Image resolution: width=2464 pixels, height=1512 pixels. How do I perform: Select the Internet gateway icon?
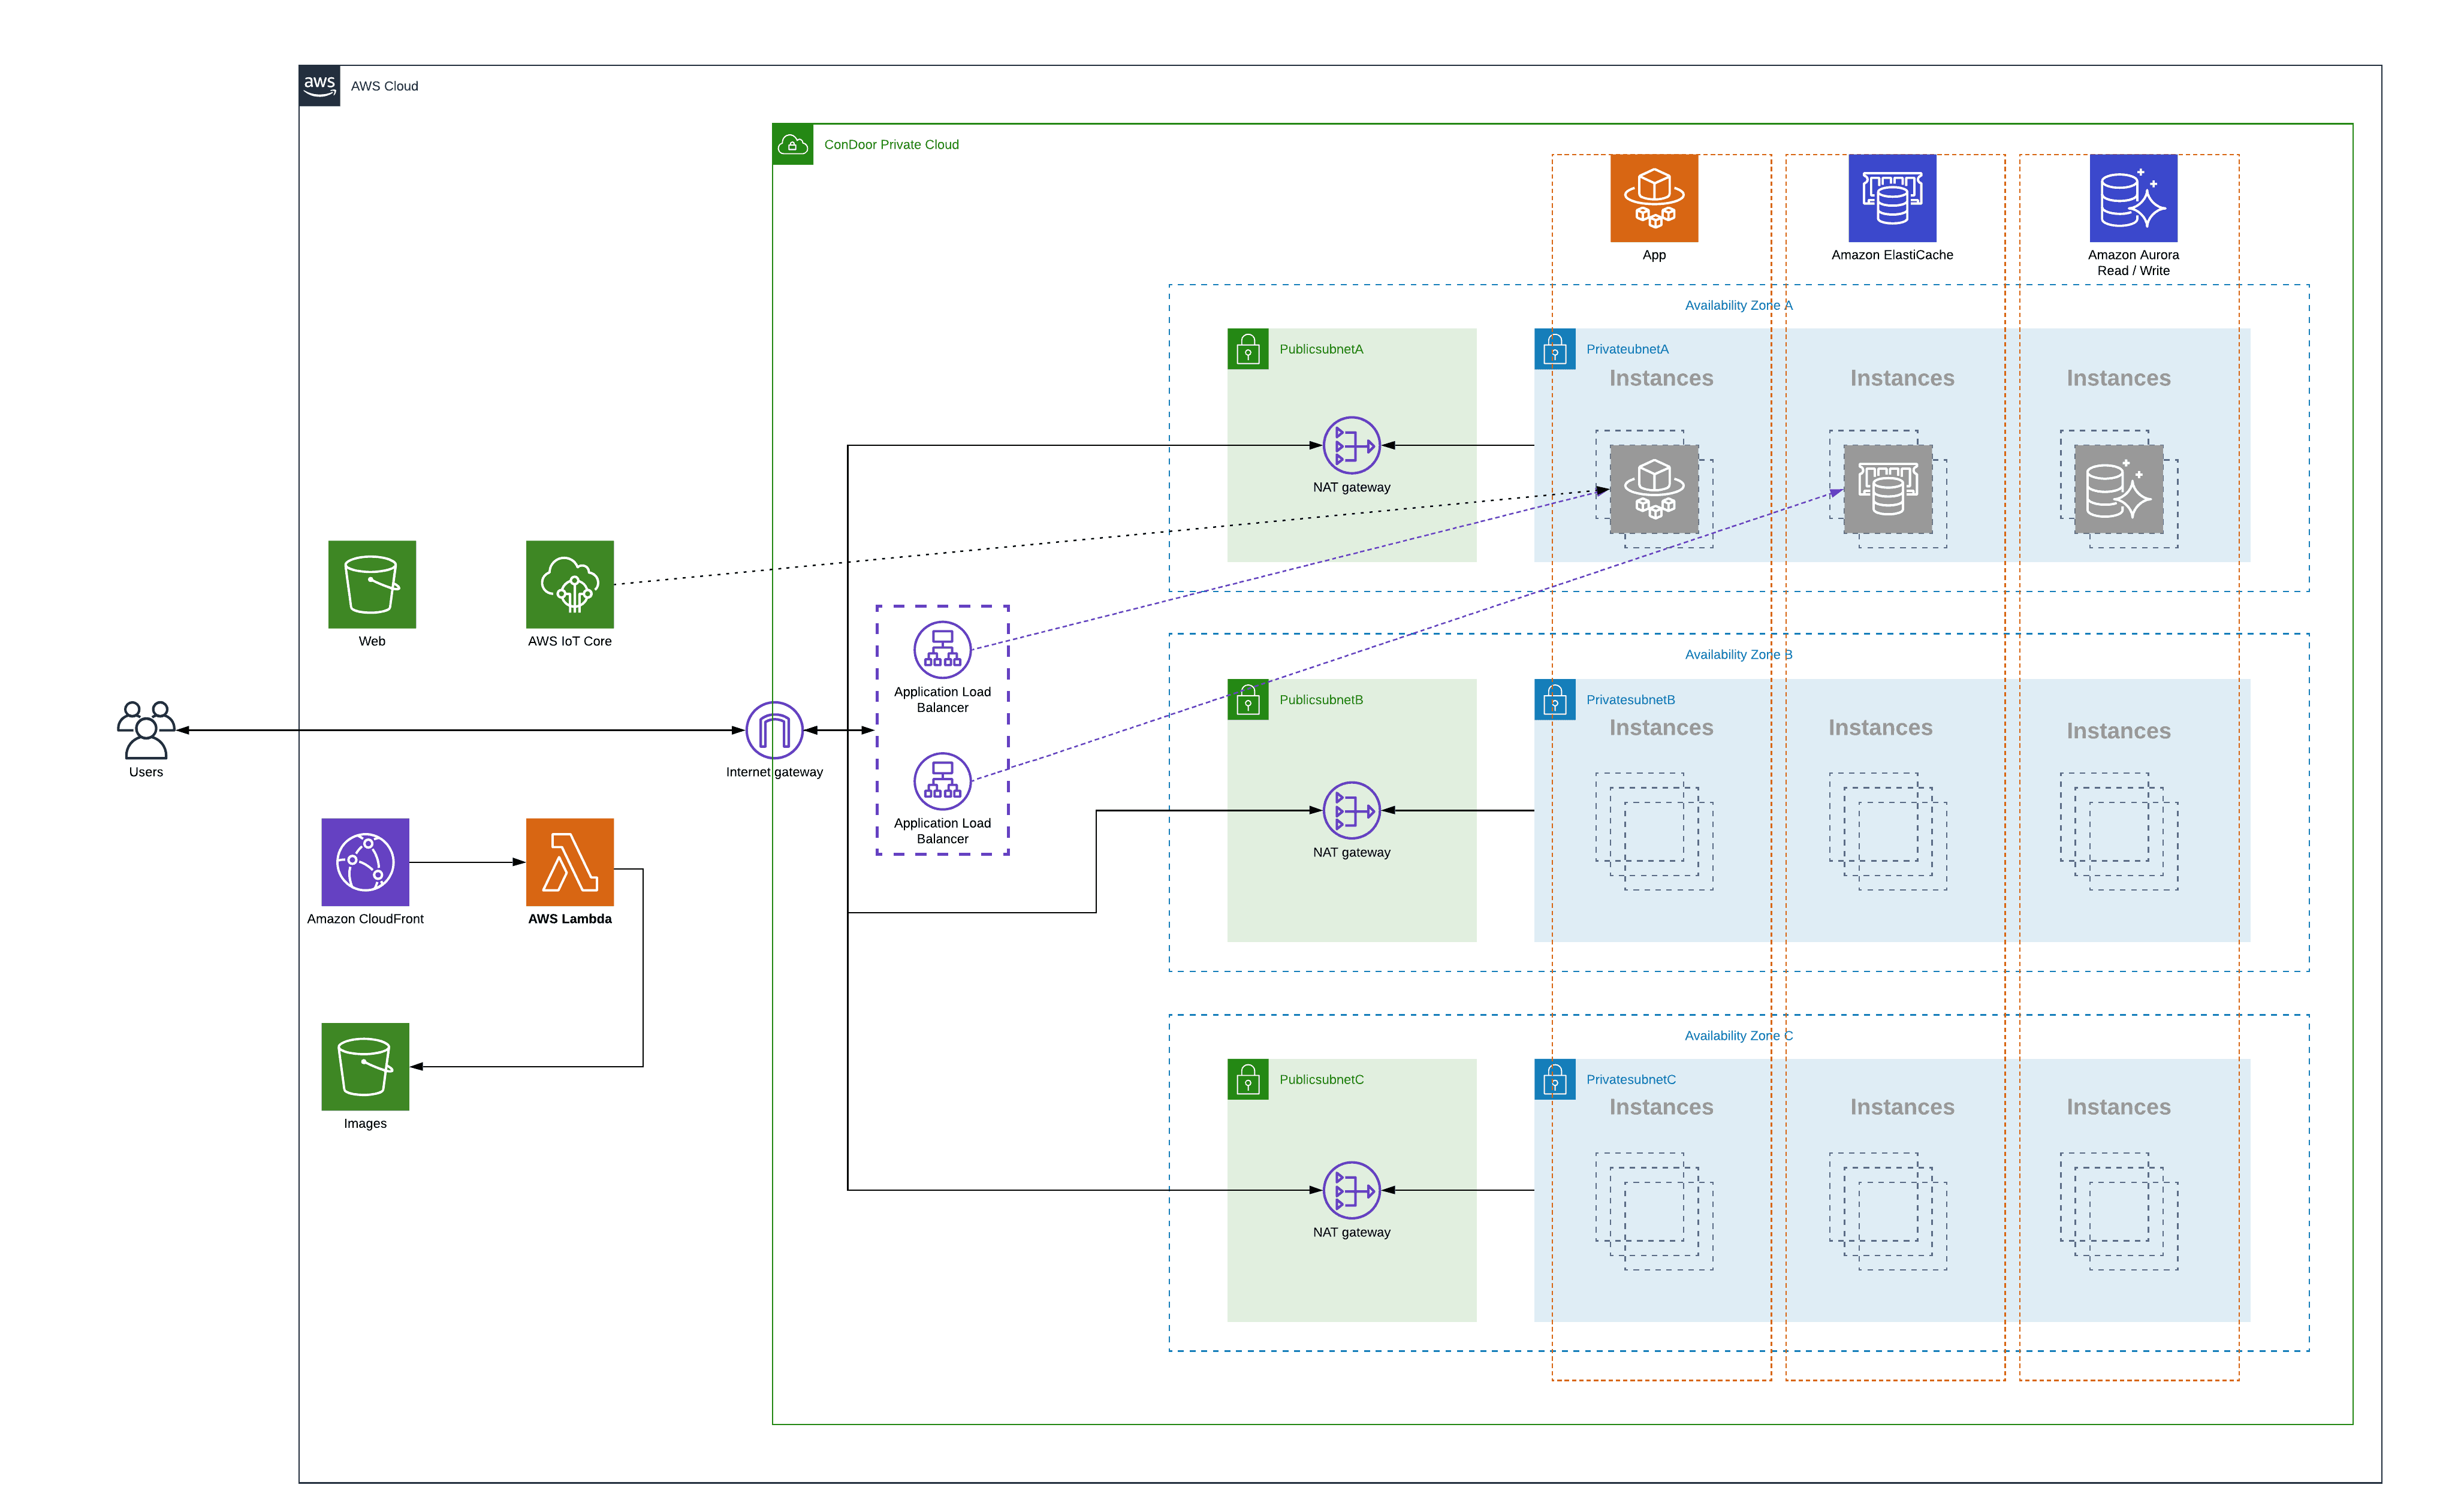774,730
